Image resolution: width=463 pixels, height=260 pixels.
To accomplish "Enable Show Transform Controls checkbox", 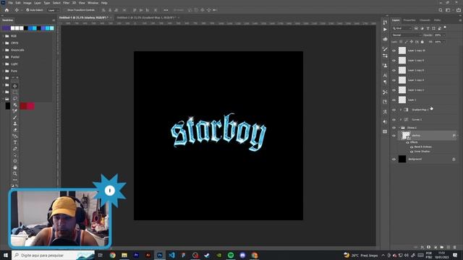I will point(65,10).
